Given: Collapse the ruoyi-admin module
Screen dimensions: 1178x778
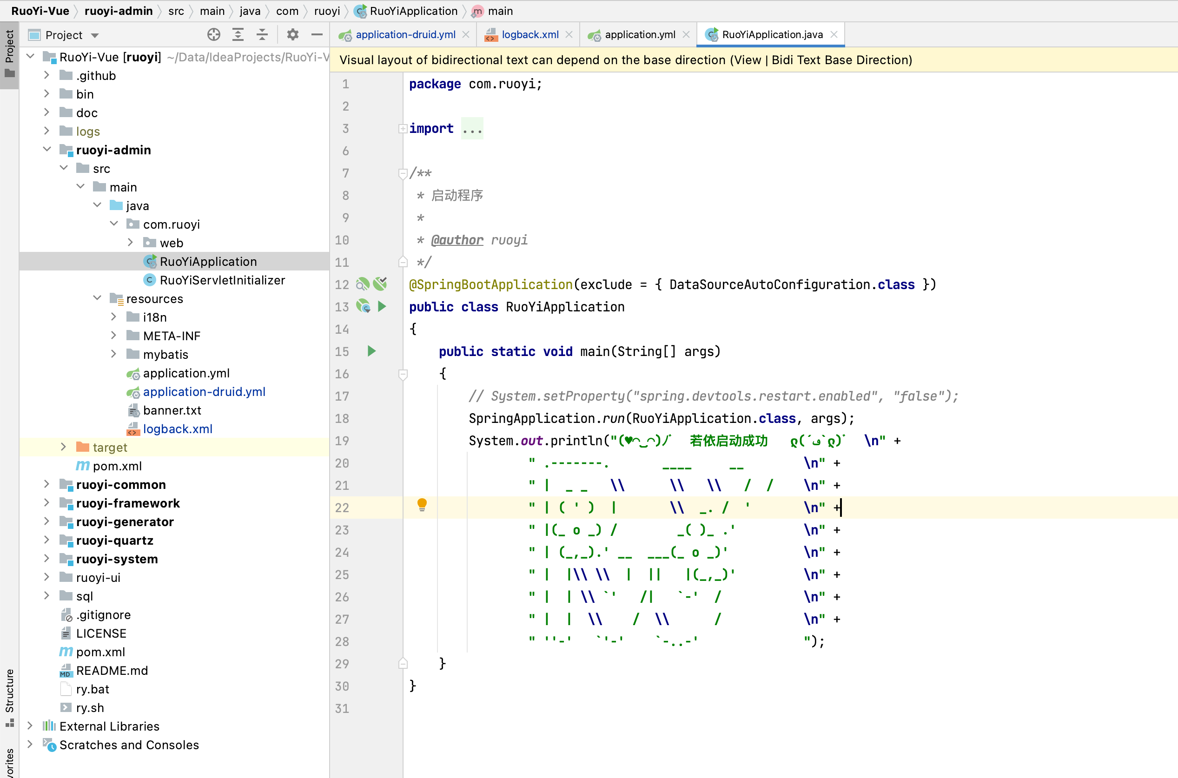Looking at the screenshot, I should 46,149.
